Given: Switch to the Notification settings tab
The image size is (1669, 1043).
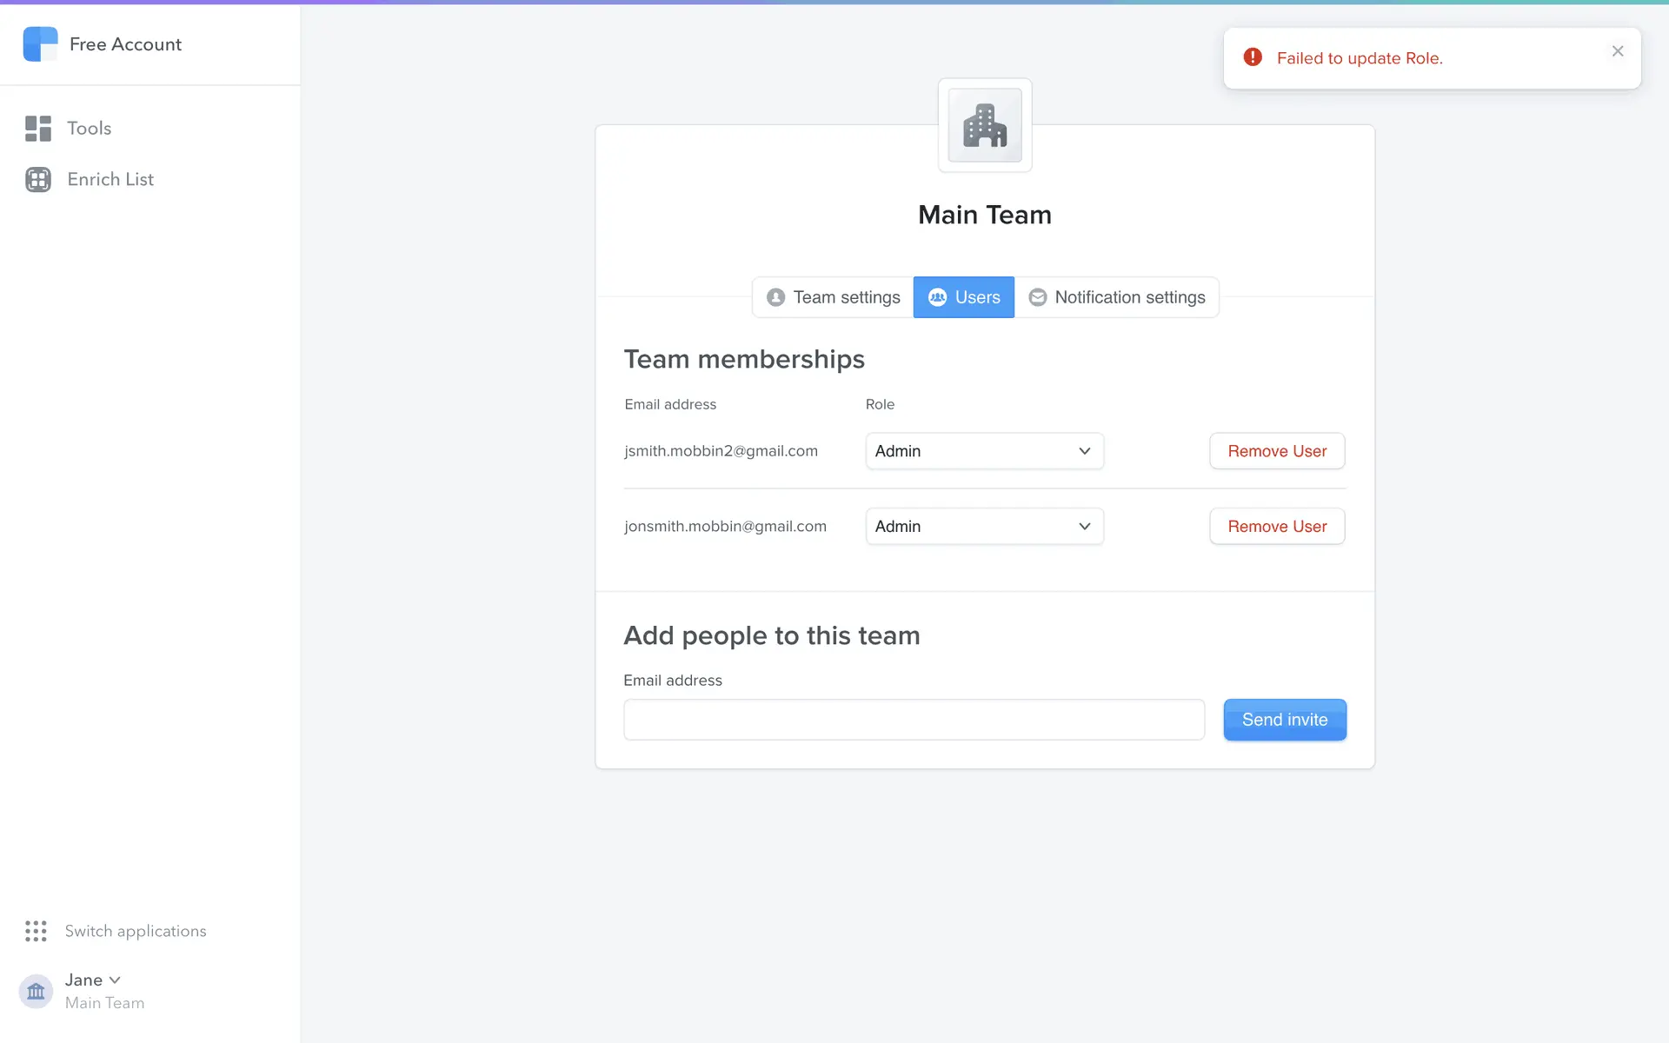Looking at the screenshot, I should pyautogui.click(x=1117, y=297).
